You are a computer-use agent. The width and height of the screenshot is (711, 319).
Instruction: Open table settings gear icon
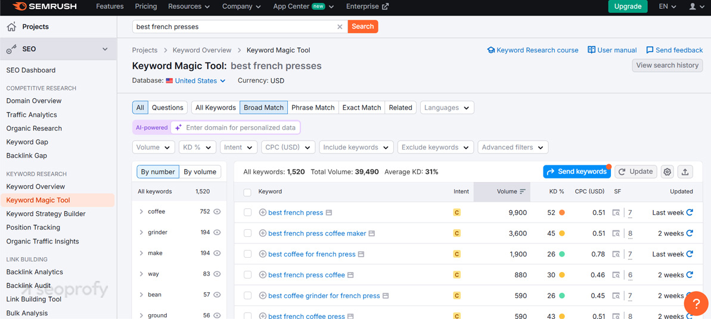pos(667,172)
